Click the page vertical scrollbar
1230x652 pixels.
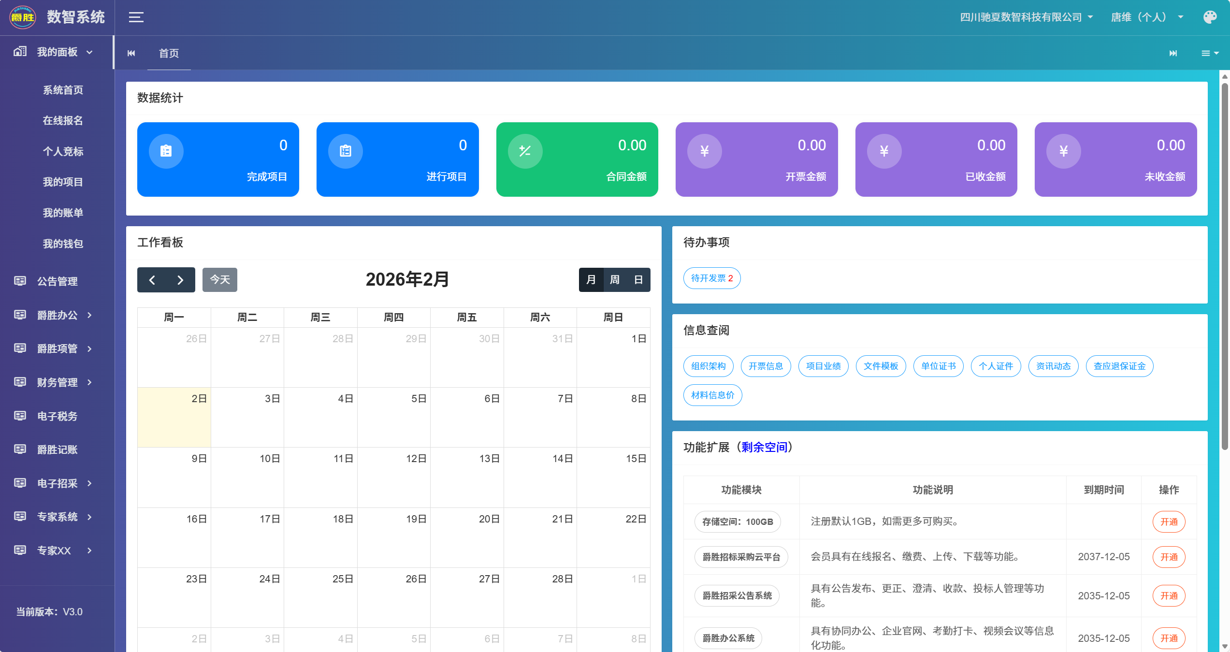pyautogui.click(x=1225, y=266)
